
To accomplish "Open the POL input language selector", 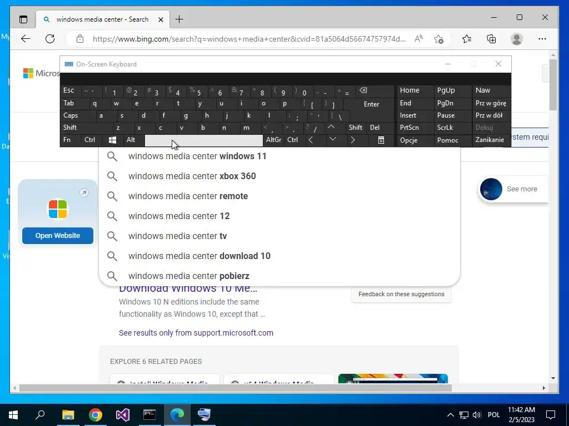I will click(x=493, y=415).
